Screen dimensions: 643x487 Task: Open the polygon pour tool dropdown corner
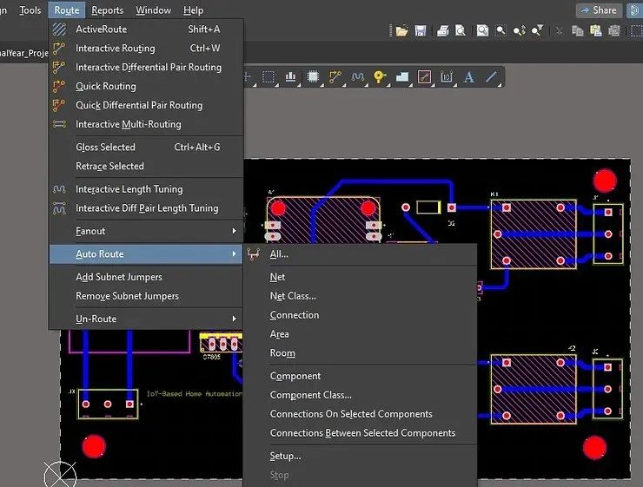point(410,85)
